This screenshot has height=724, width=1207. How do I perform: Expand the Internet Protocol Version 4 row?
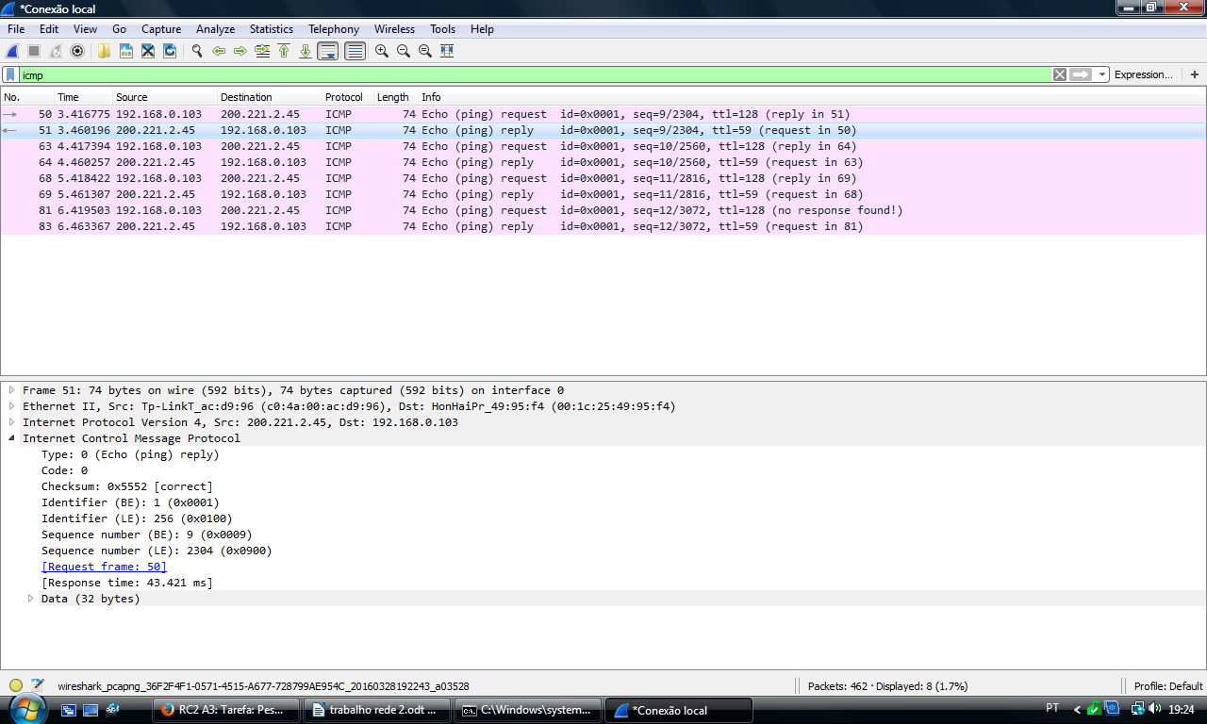coord(12,422)
